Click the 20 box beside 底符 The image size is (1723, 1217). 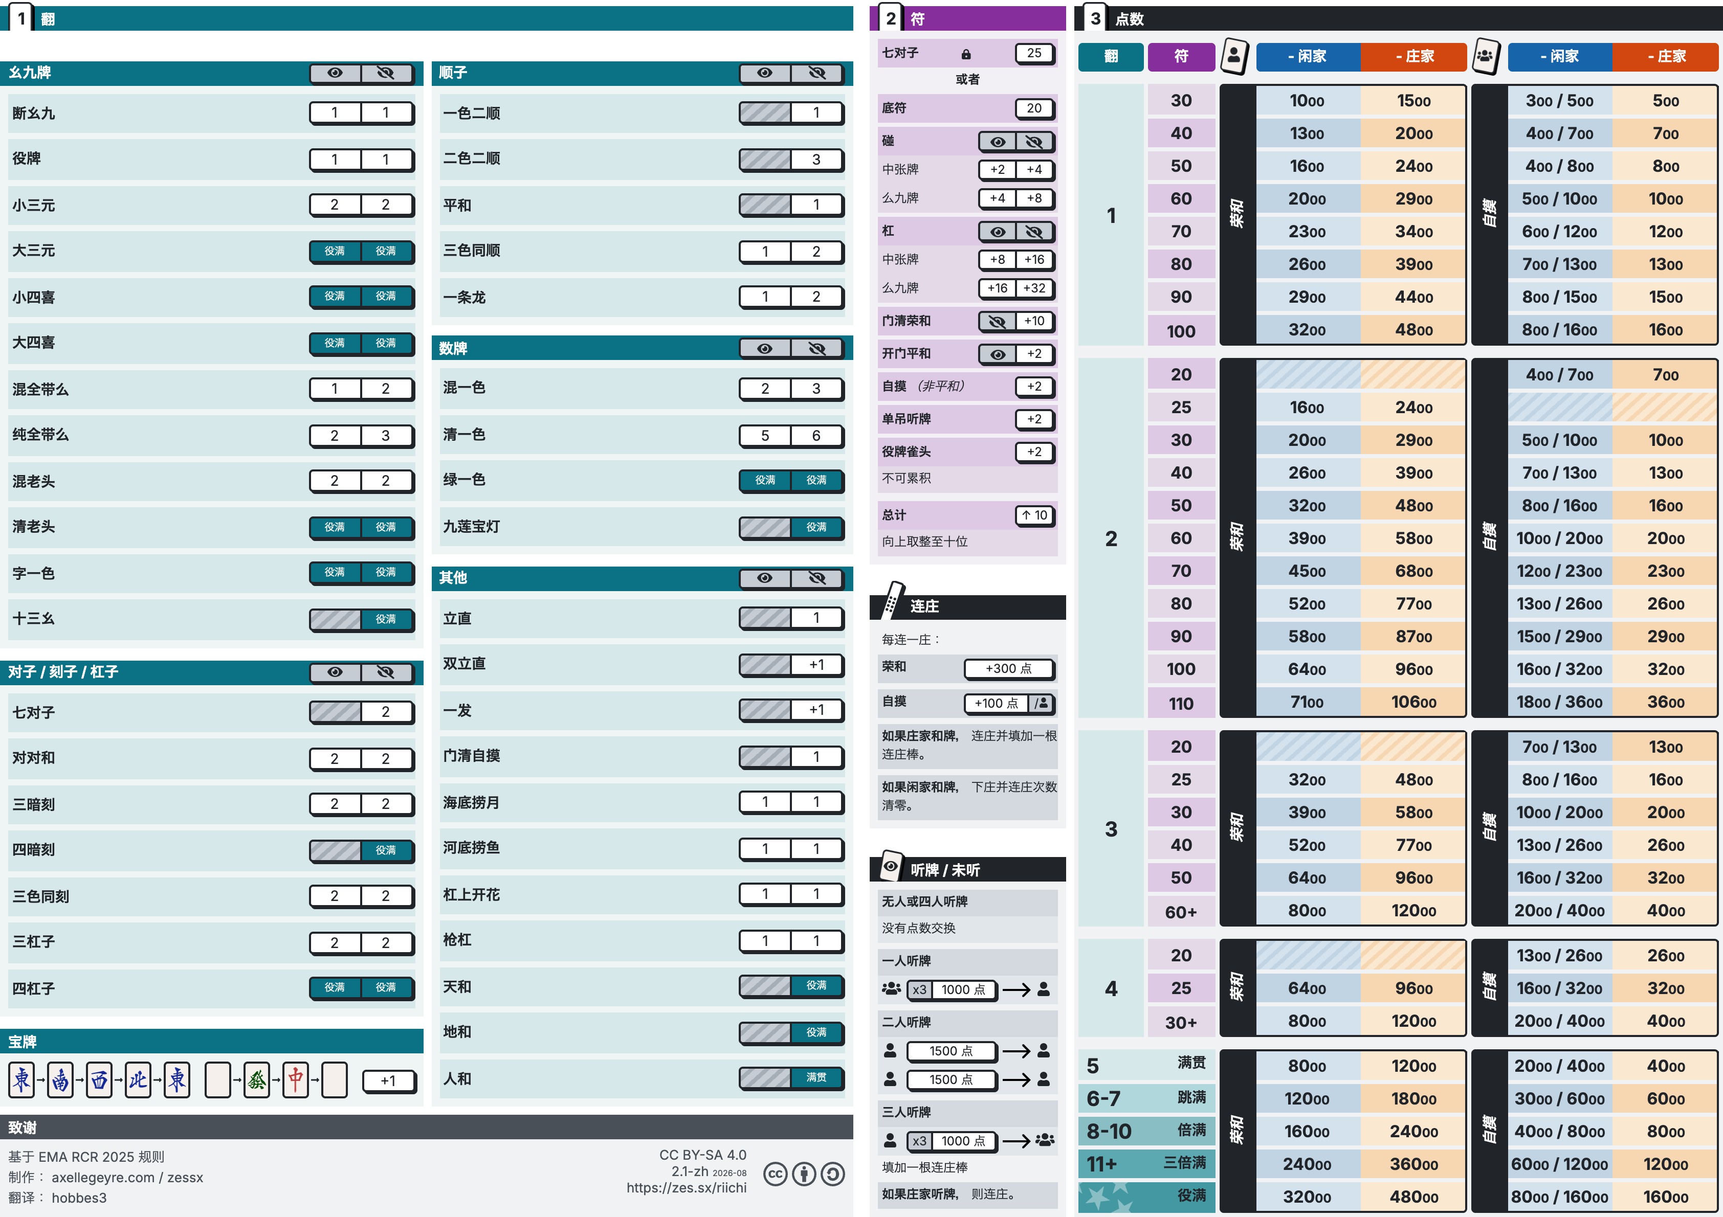point(1034,109)
